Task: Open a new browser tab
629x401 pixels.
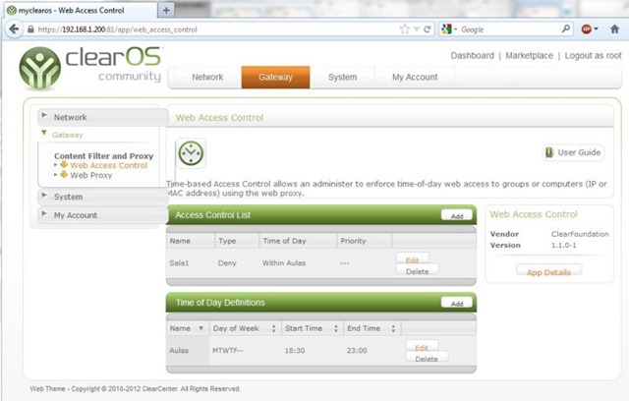Action: (x=167, y=9)
